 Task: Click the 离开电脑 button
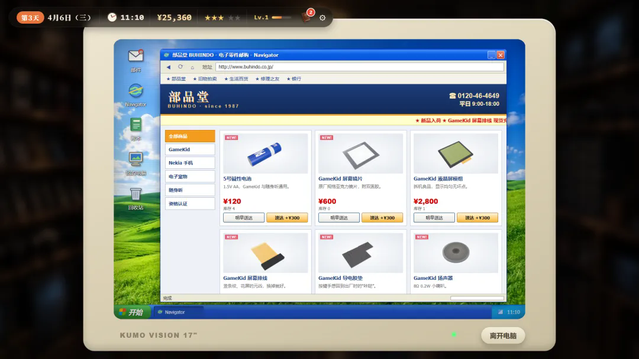coord(503,336)
